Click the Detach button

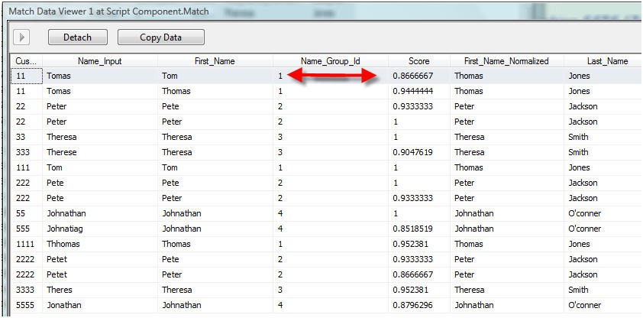[x=77, y=37]
